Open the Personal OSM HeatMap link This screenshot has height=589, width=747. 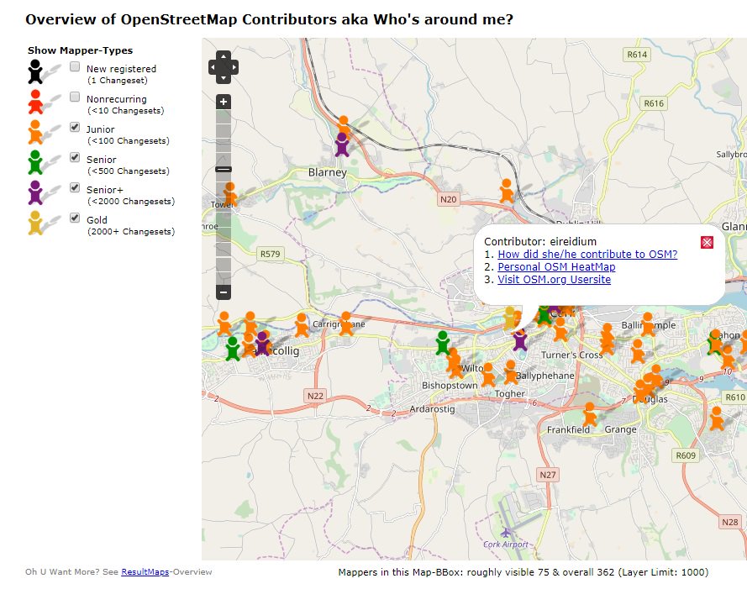(556, 267)
